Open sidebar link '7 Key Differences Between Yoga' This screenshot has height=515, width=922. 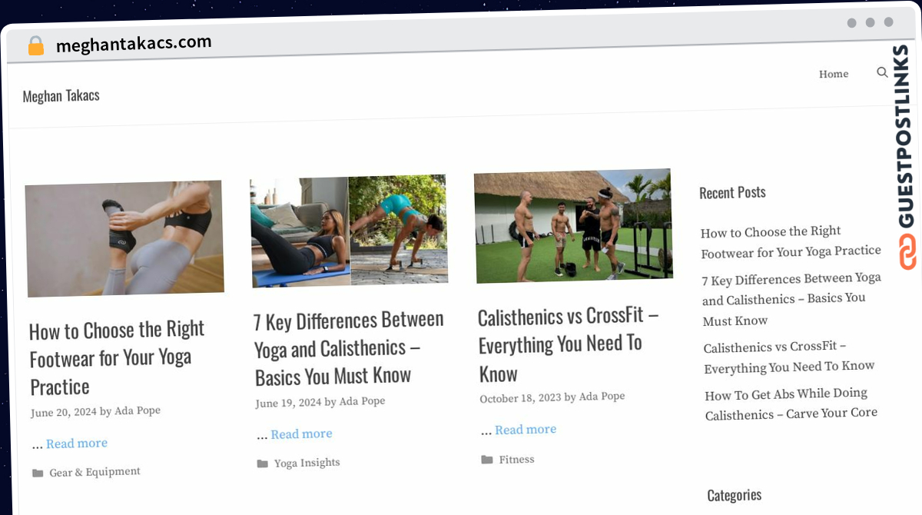[x=792, y=299]
